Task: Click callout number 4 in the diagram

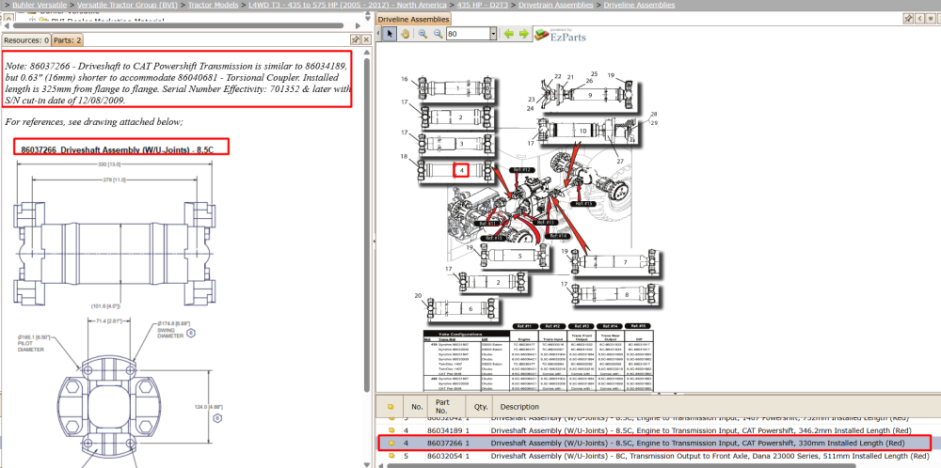Action: click(461, 171)
